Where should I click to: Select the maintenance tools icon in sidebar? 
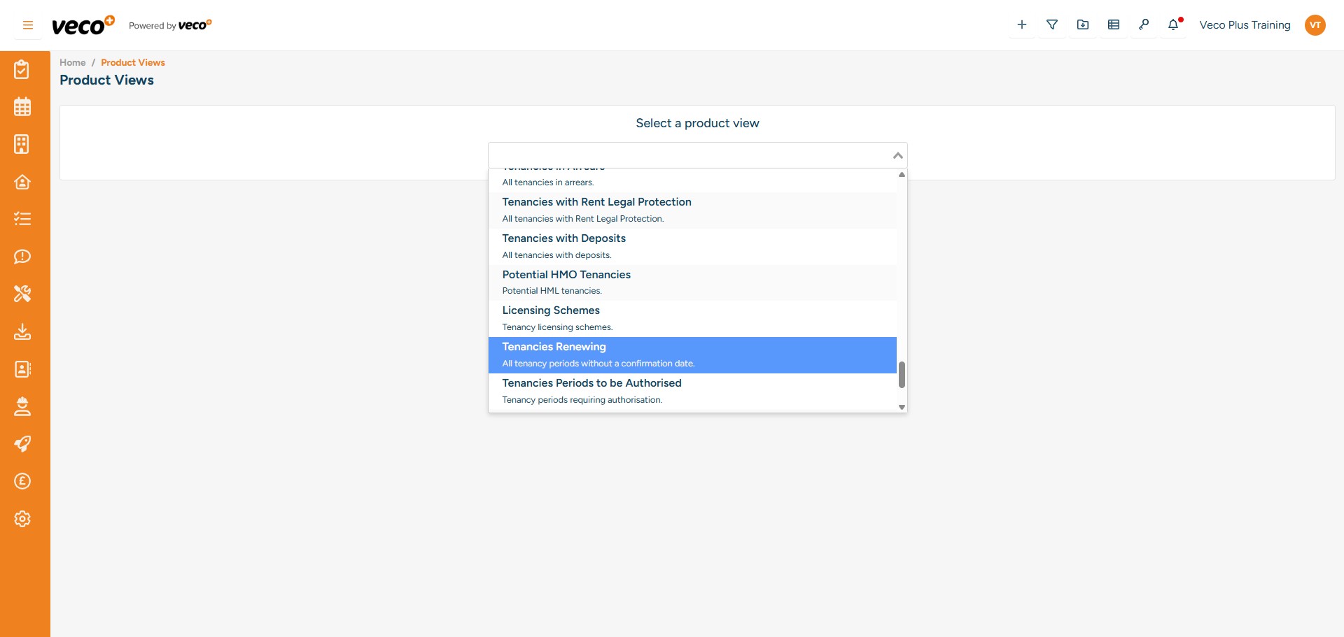(23, 294)
